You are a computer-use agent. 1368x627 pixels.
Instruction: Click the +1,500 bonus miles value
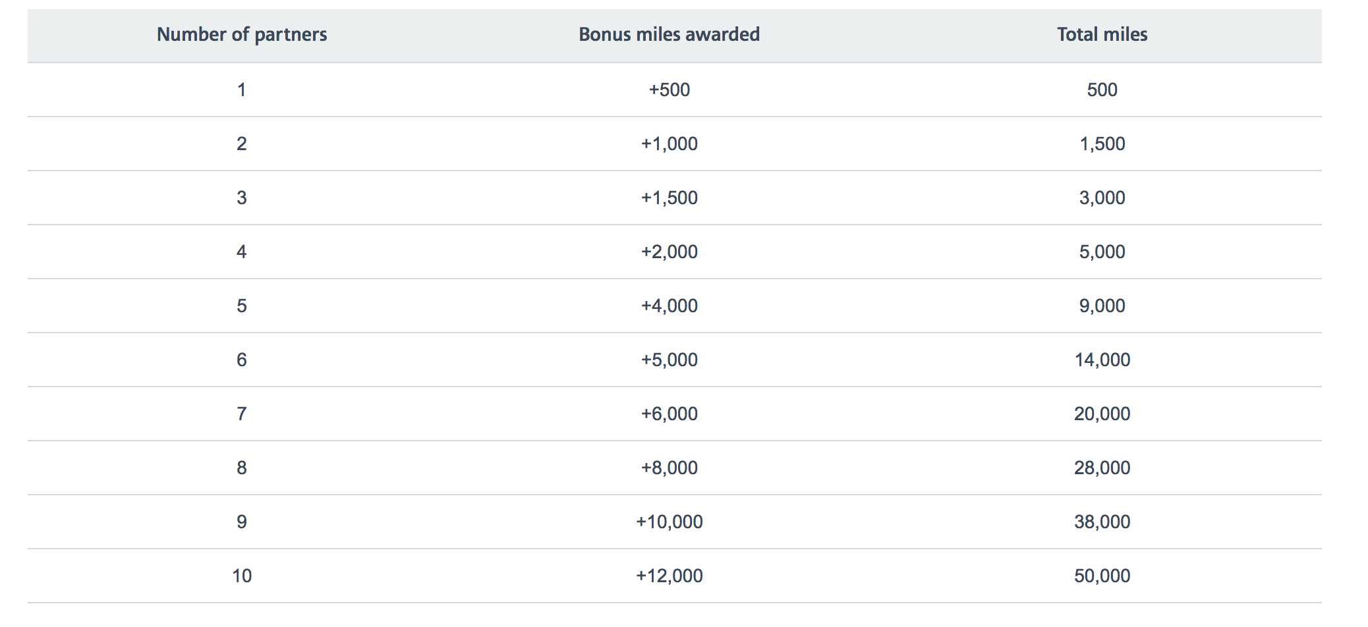click(x=669, y=198)
